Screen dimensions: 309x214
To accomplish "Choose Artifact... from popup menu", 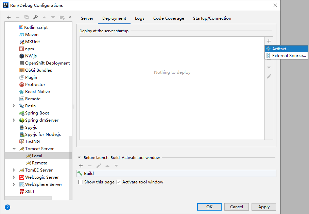I will pyautogui.click(x=286, y=49).
